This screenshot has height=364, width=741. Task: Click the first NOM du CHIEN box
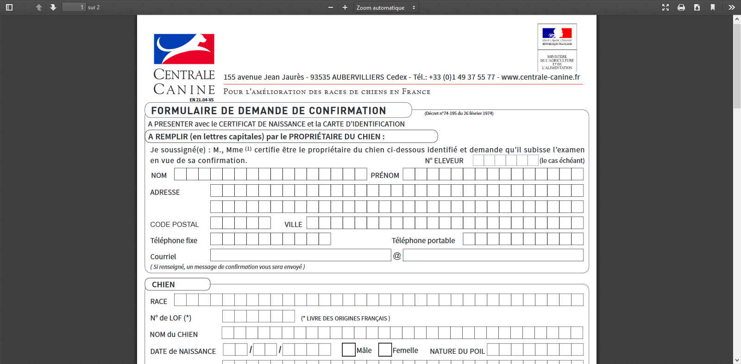[x=228, y=333]
